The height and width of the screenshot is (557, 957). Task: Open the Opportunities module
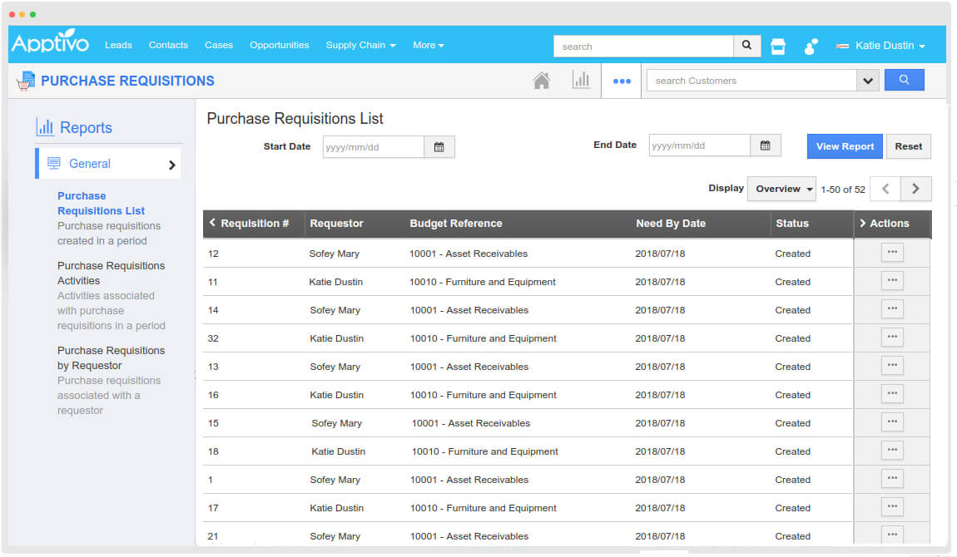[x=279, y=46]
